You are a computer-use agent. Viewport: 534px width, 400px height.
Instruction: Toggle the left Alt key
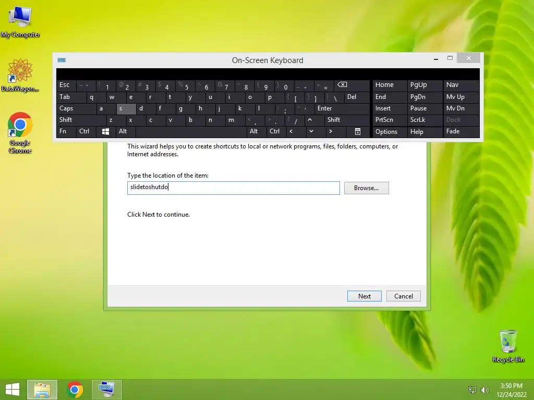[126, 132]
